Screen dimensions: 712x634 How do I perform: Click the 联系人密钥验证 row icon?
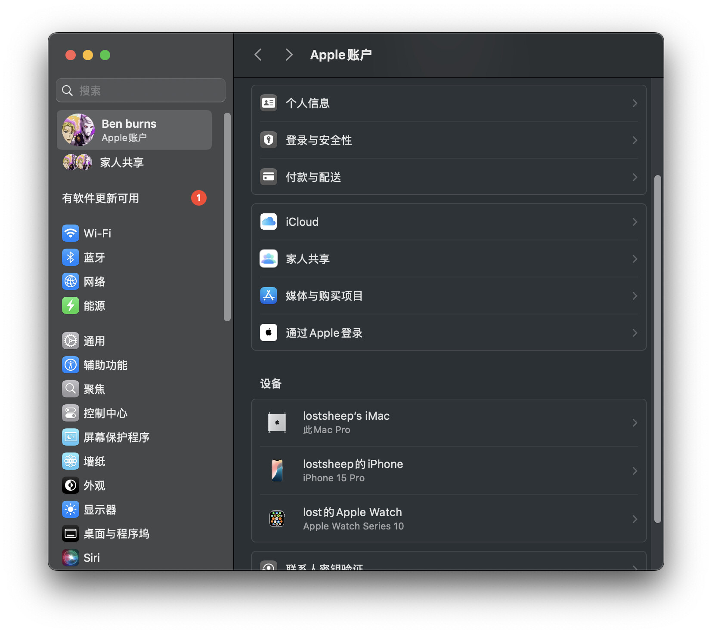(x=269, y=566)
